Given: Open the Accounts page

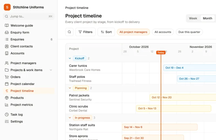Looking at the screenshot, I should (x=29, y=53).
